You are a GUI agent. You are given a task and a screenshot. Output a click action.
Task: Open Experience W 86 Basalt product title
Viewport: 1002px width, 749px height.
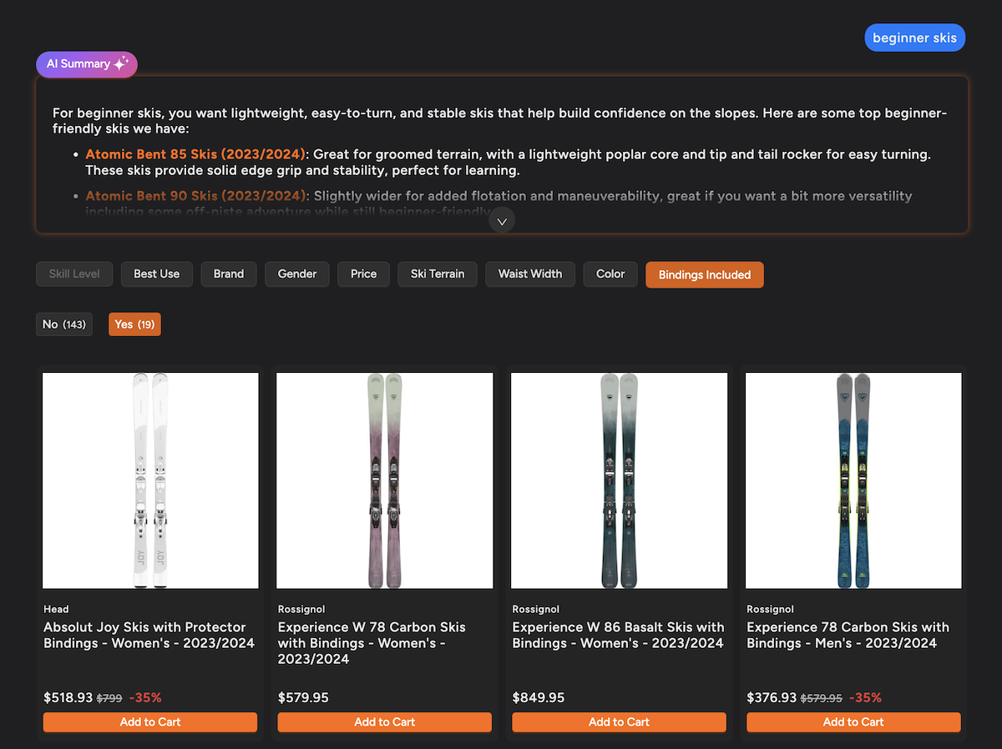tap(618, 635)
